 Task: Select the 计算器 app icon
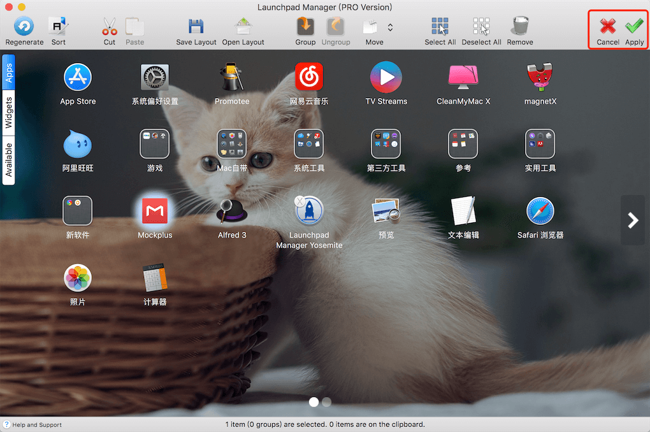point(155,278)
